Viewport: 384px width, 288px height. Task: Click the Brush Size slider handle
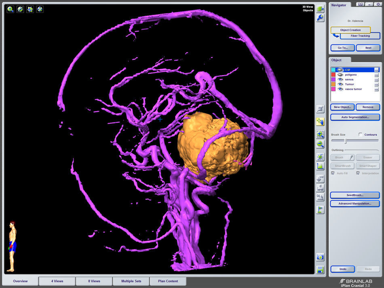coord(345,141)
